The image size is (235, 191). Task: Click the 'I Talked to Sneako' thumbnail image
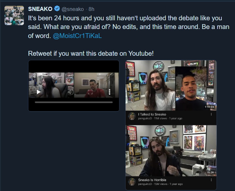click(171, 85)
